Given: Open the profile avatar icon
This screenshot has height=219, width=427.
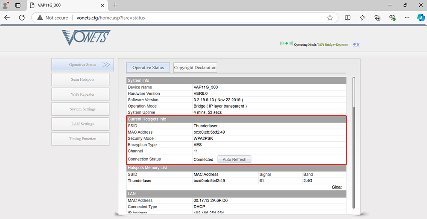Looking at the screenshot, I should (x=6, y=5).
